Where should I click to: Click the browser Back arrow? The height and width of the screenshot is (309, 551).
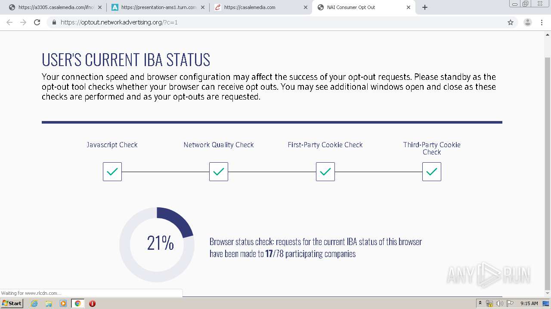click(9, 22)
